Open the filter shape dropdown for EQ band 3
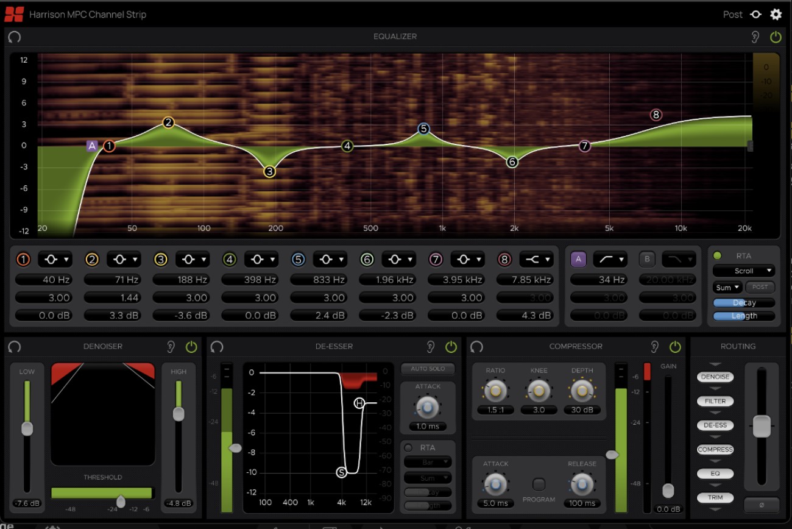This screenshot has width=792, height=529. click(x=193, y=259)
